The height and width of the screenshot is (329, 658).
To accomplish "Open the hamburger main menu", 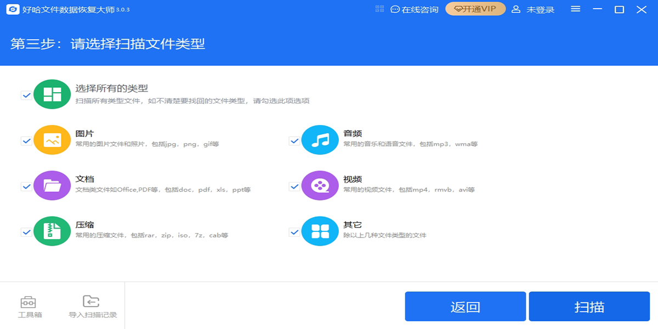I will pyautogui.click(x=575, y=9).
